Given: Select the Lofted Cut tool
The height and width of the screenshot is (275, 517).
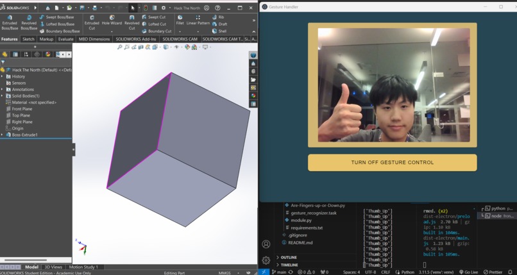Looking at the screenshot, I should tap(155, 24).
